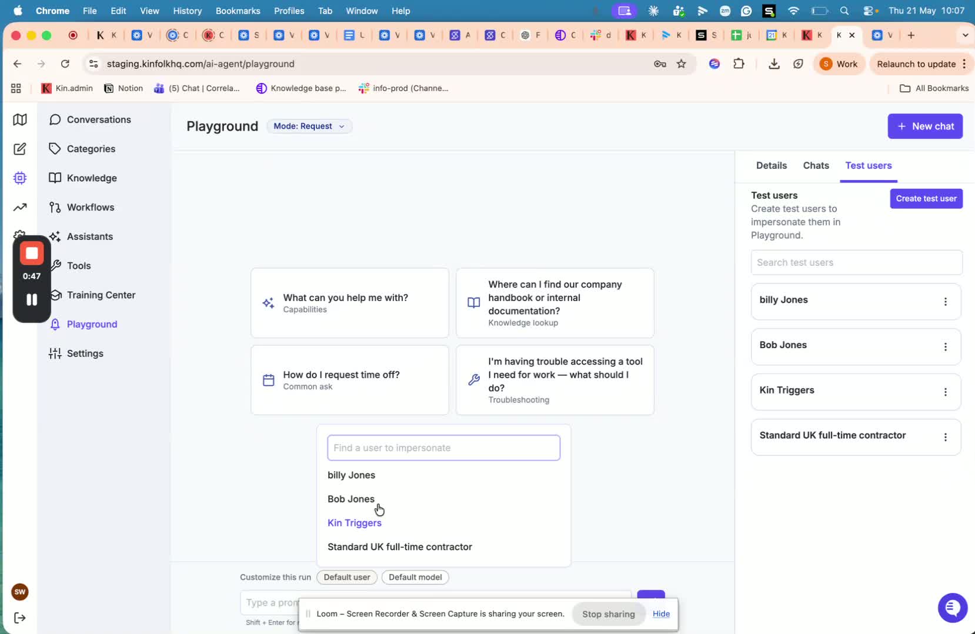Select Bob Jones in impersonate list
Image resolution: width=975 pixels, height=634 pixels.
pos(351,499)
